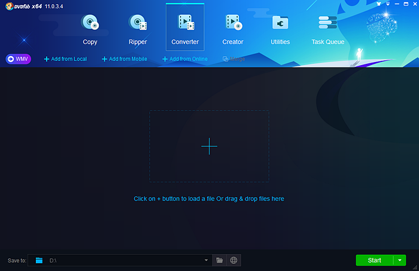Click Add from Mobile
The image size is (419, 271).
tap(125, 59)
